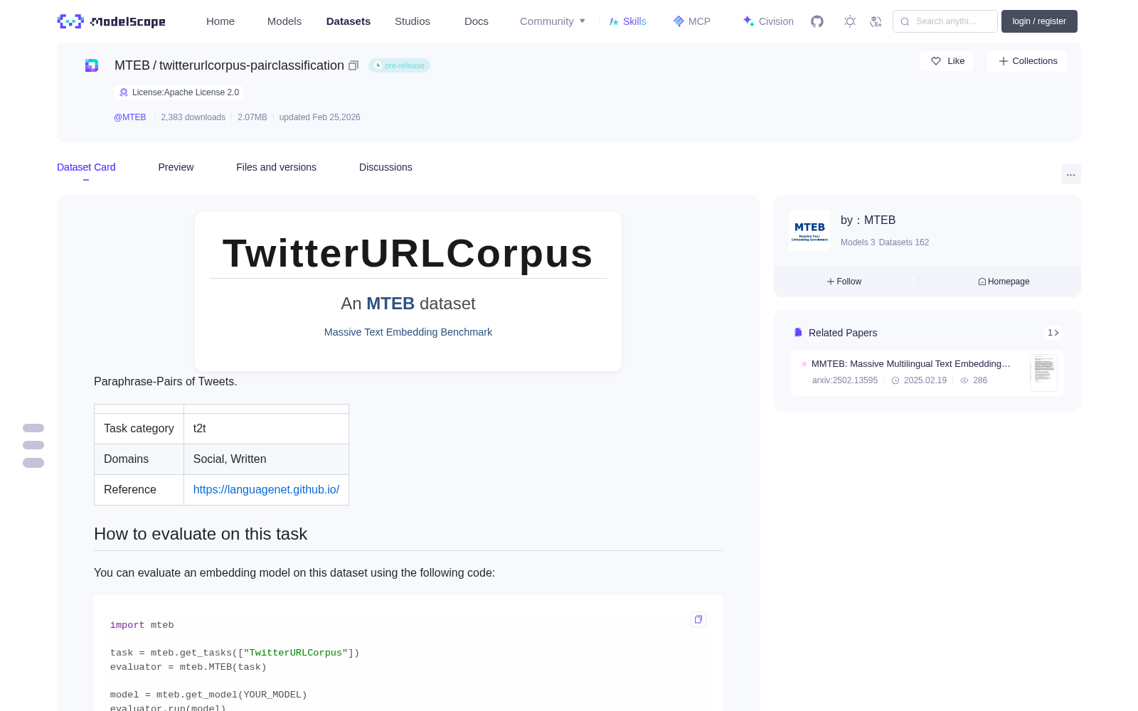Click the pre-release badge

(399, 65)
